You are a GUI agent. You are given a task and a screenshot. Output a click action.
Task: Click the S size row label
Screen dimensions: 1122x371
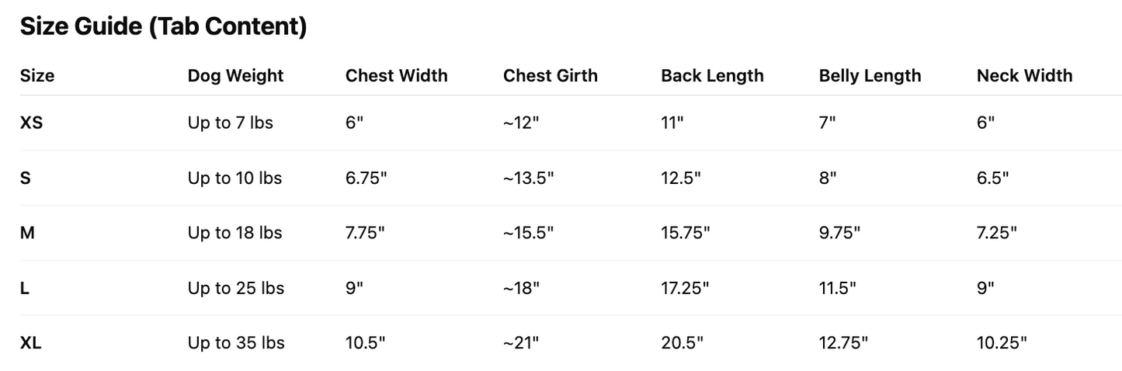coord(26,178)
